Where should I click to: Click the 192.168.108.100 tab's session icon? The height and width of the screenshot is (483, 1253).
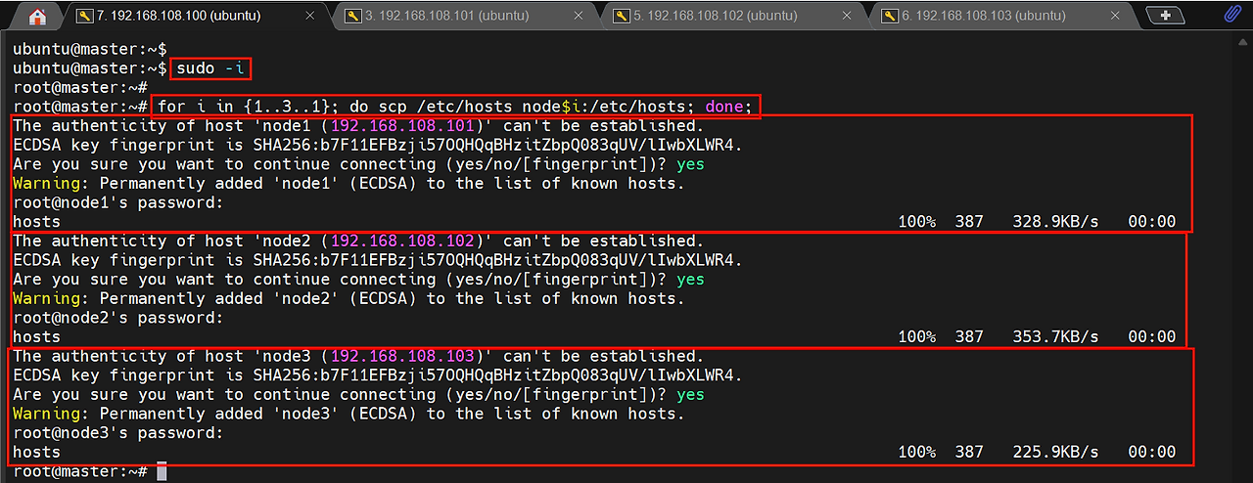(84, 17)
